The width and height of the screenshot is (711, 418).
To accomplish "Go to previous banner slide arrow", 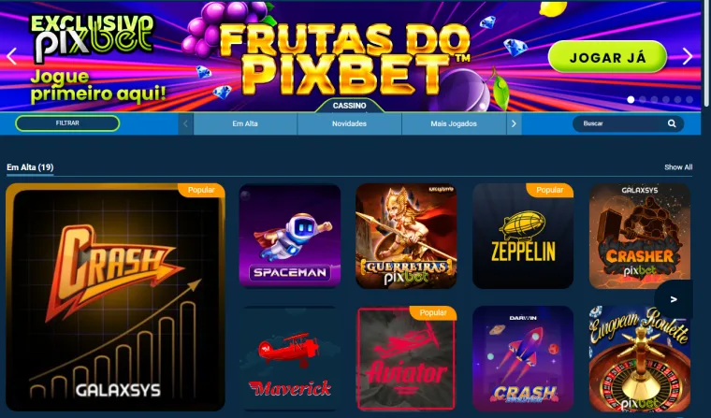I will (12, 56).
